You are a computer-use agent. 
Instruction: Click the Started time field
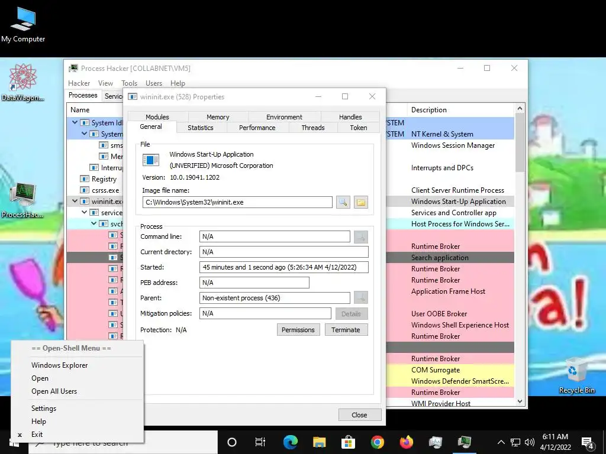pos(283,267)
